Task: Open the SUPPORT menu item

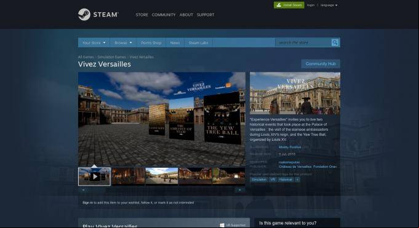Action: pos(206,15)
